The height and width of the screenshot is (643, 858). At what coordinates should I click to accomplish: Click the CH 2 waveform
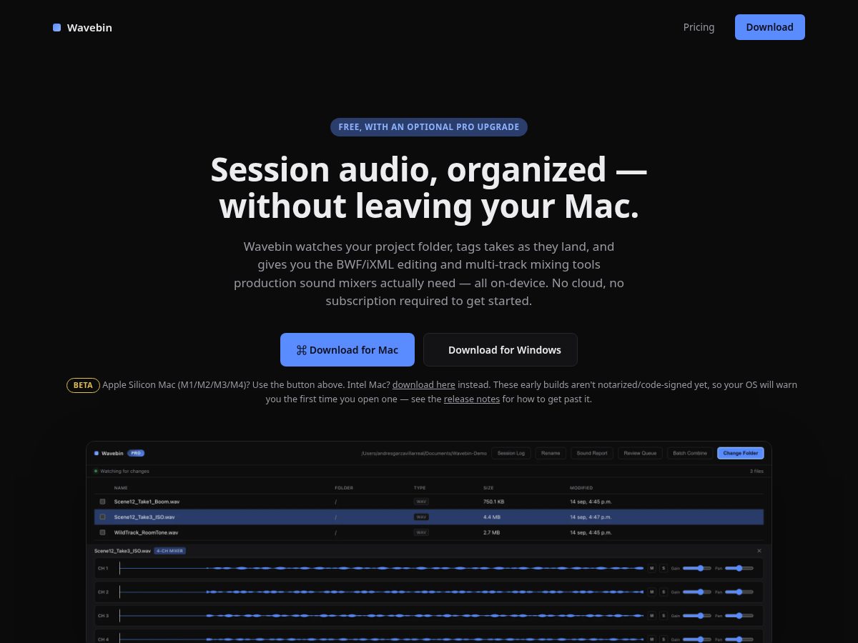tap(382, 592)
